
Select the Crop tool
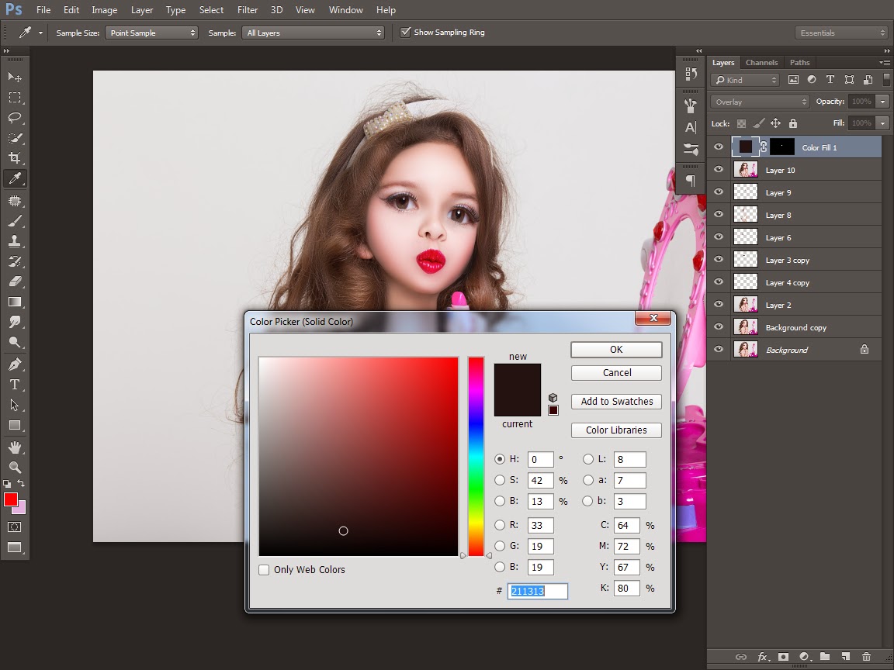(x=15, y=158)
